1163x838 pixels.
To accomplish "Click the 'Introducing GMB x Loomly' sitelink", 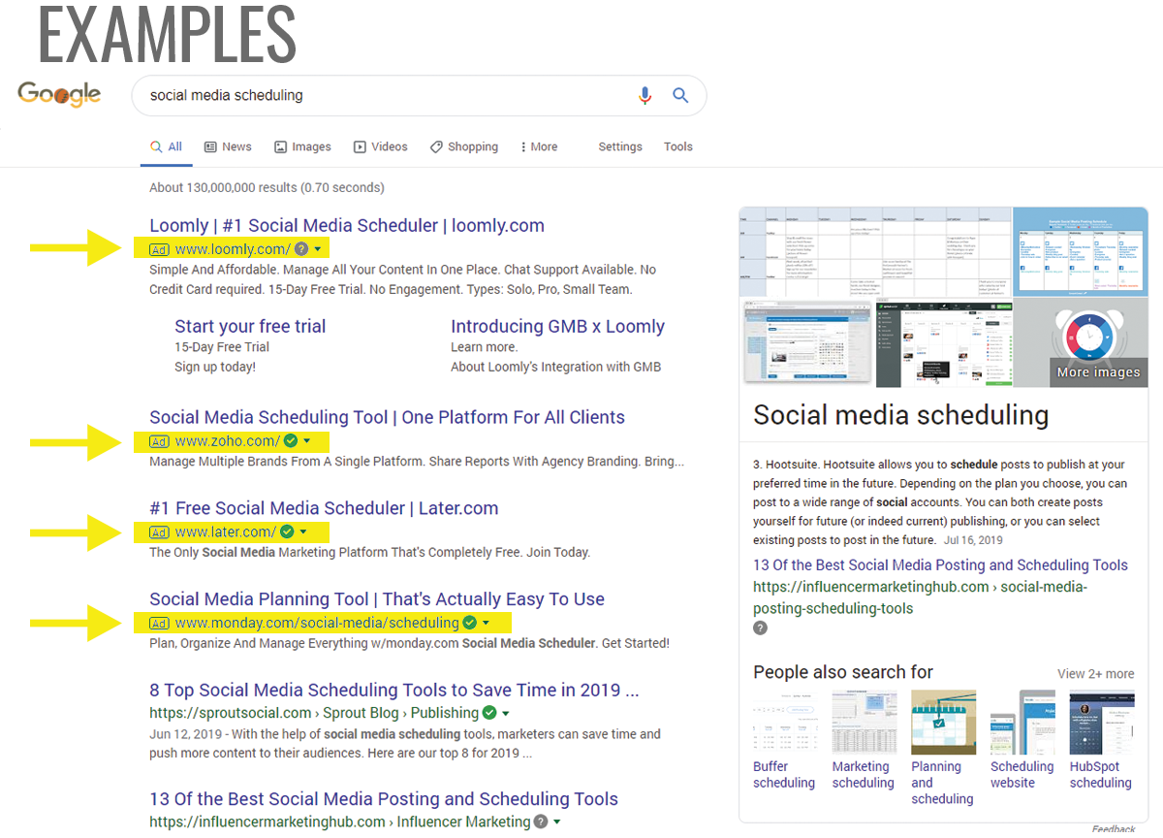I will click(557, 326).
